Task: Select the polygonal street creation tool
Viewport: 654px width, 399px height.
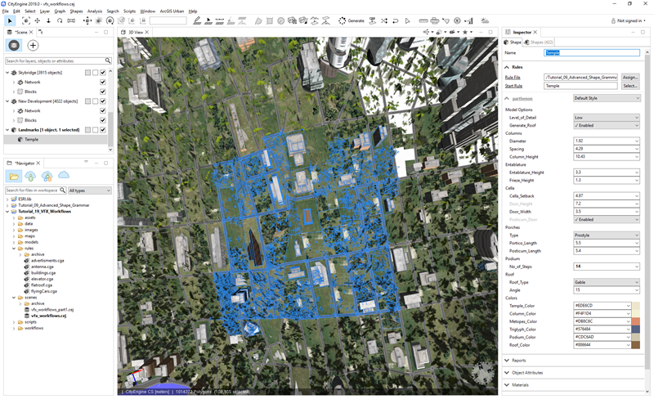Action: (197, 20)
